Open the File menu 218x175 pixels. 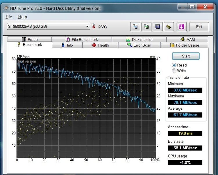(x=9, y=17)
